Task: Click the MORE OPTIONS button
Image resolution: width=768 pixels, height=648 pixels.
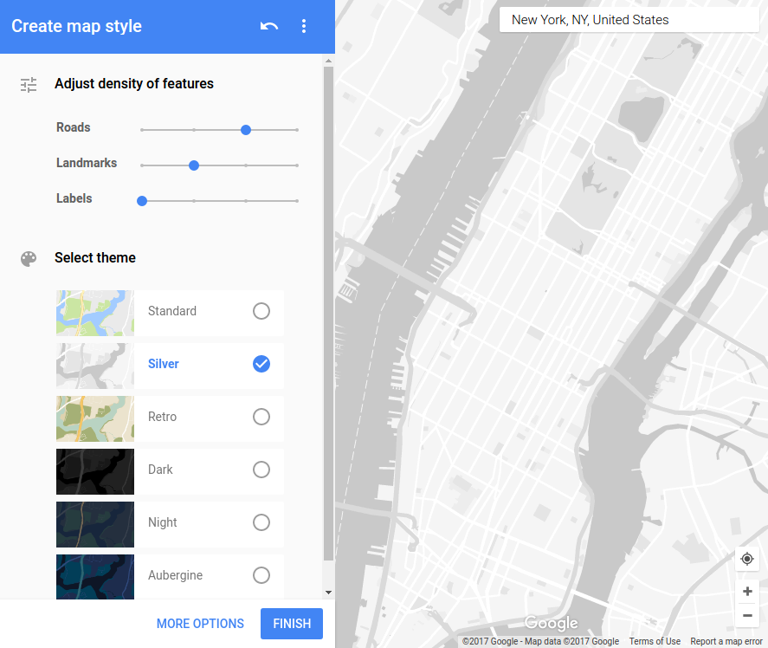Action: [200, 624]
